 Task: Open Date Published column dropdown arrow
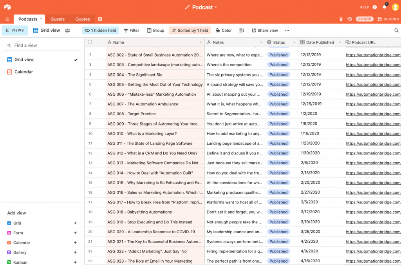point(340,42)
